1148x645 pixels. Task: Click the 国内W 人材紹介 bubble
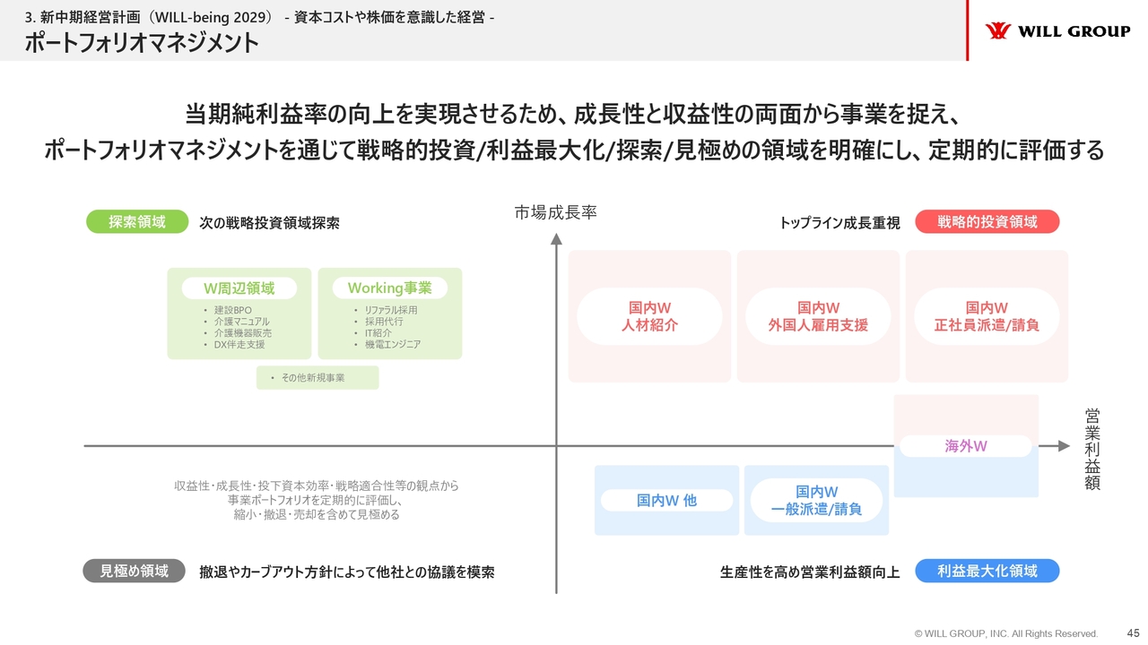(649, 316)
